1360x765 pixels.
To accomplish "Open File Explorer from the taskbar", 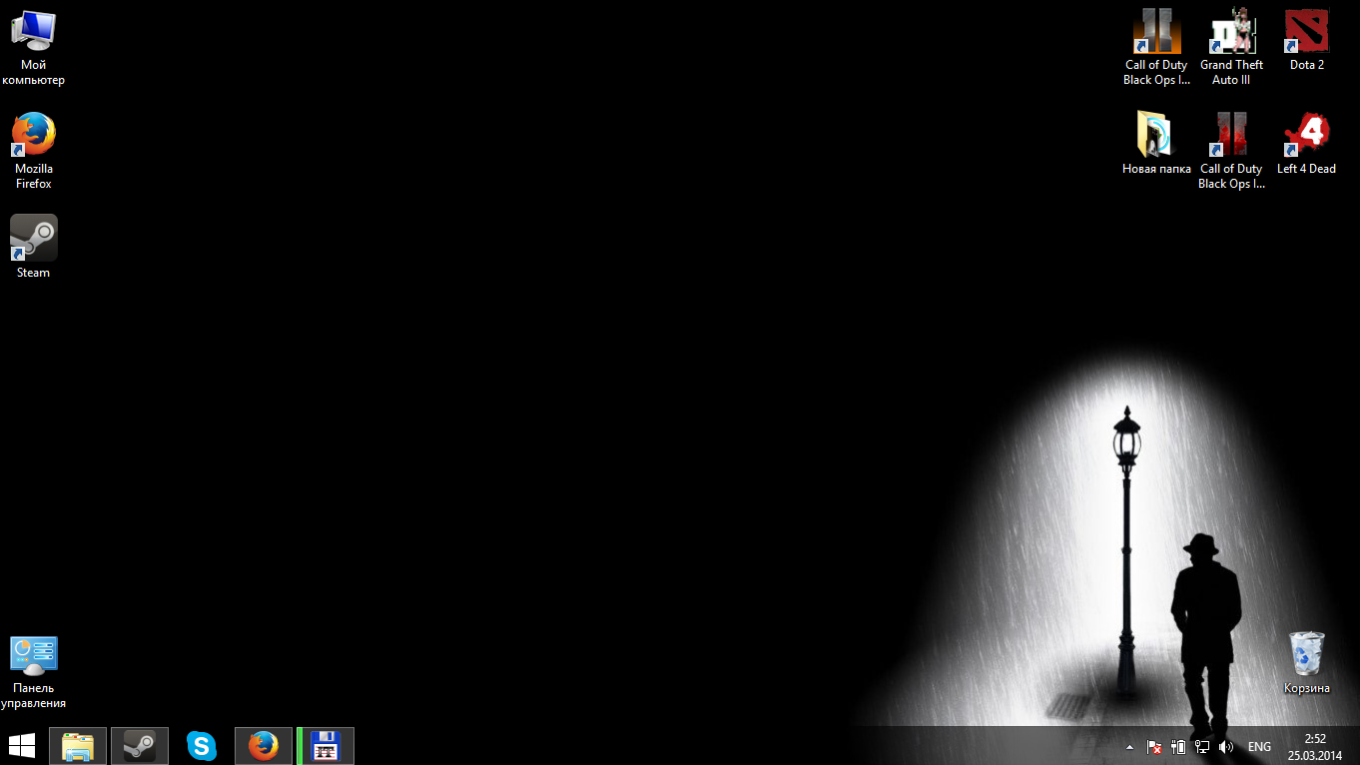I will click(78, 746).
